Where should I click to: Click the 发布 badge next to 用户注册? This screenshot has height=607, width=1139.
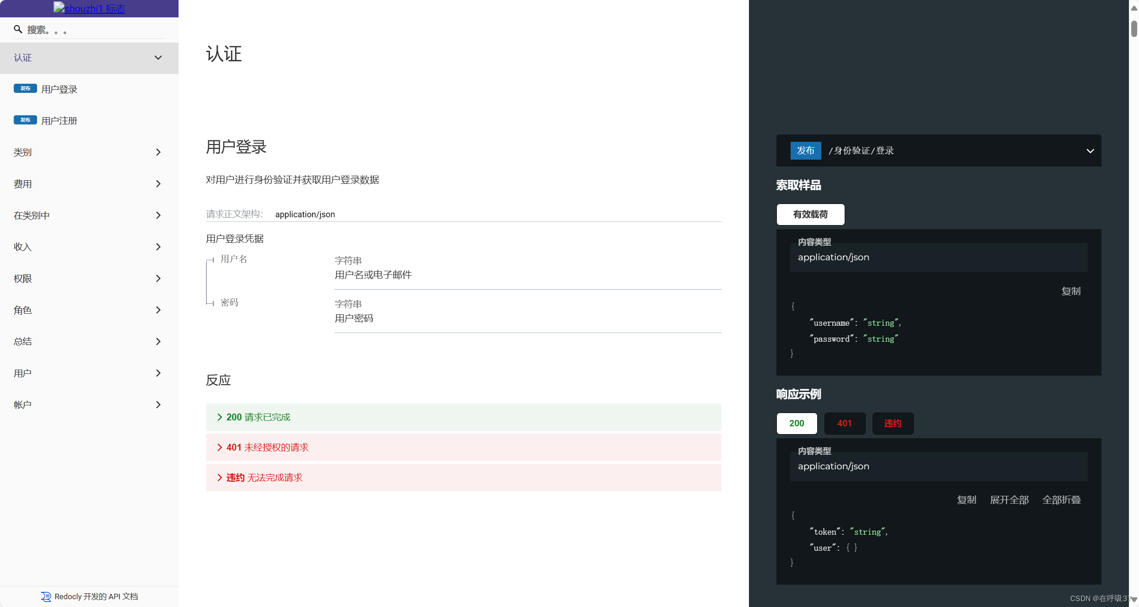[25, 119]
